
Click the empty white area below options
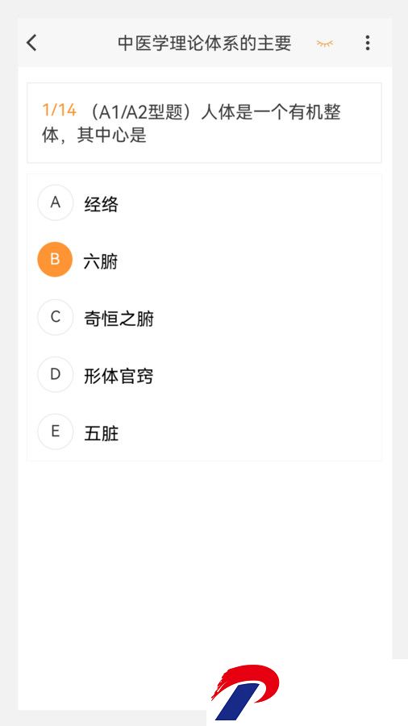pyautogui.click(x=205, y=556)
